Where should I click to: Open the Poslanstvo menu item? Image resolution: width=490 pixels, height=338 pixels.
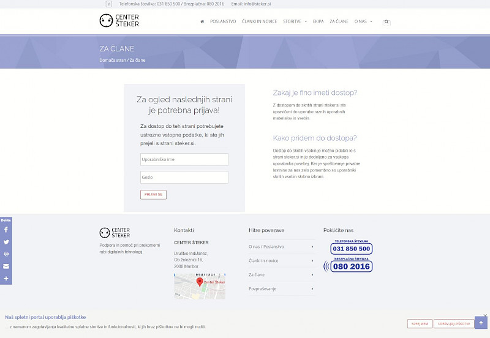pos(223,21)
